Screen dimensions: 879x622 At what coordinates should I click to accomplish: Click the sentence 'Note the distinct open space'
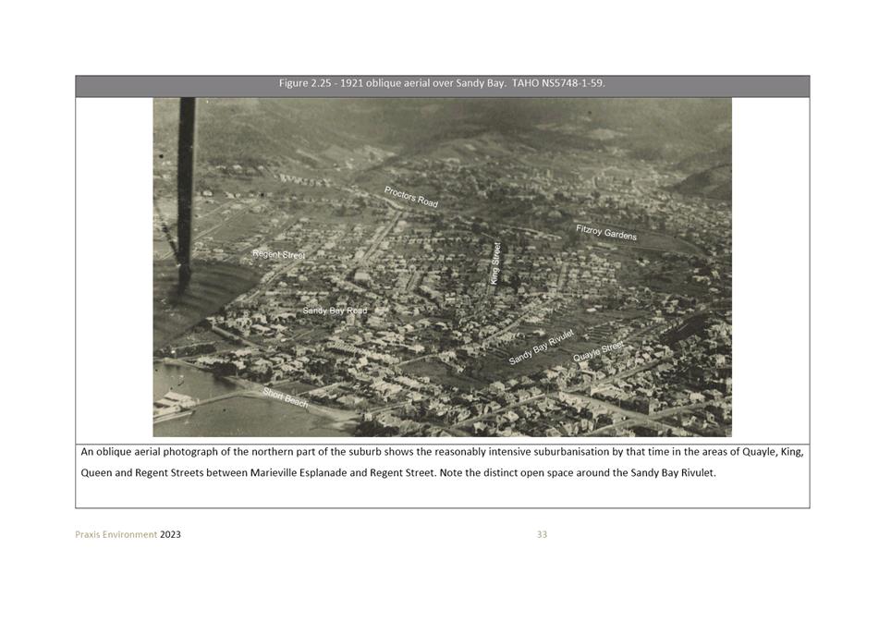(x=578, y=473)
